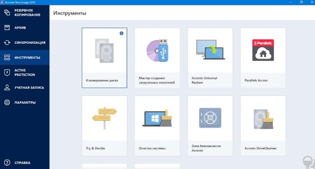
Task: Click the Universal Restore computers icon
Action: pos(210,50)
